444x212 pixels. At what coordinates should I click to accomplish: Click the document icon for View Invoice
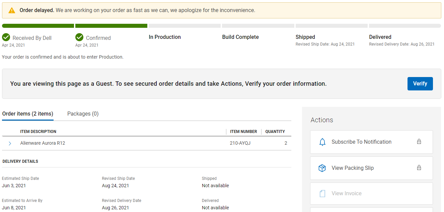tap(322, 194)
